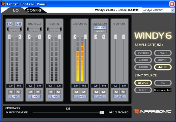
Task: Click the Windy6 app icon in title bar
Action: (3, 4)
